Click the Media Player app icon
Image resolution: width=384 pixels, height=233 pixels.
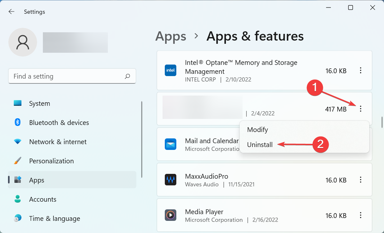point(171,215)
